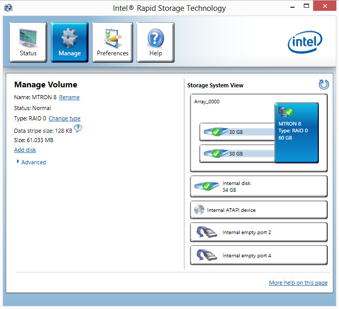Click the Add disk link
Image resolution: width=339 pixels, height=309 pixels.
pyautogui.click(x=25, y=150)
